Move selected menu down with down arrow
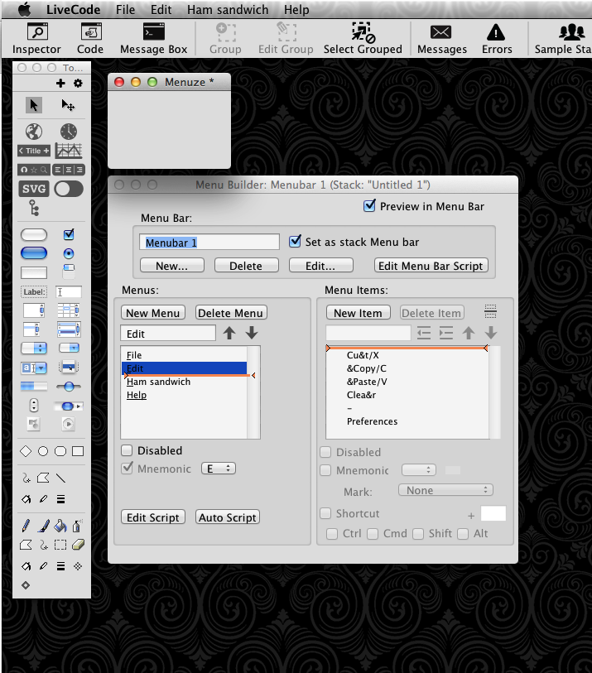 [252, 334]
